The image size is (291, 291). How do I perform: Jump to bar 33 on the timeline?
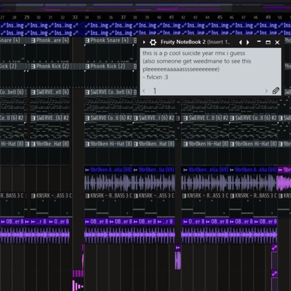(75, 17)
